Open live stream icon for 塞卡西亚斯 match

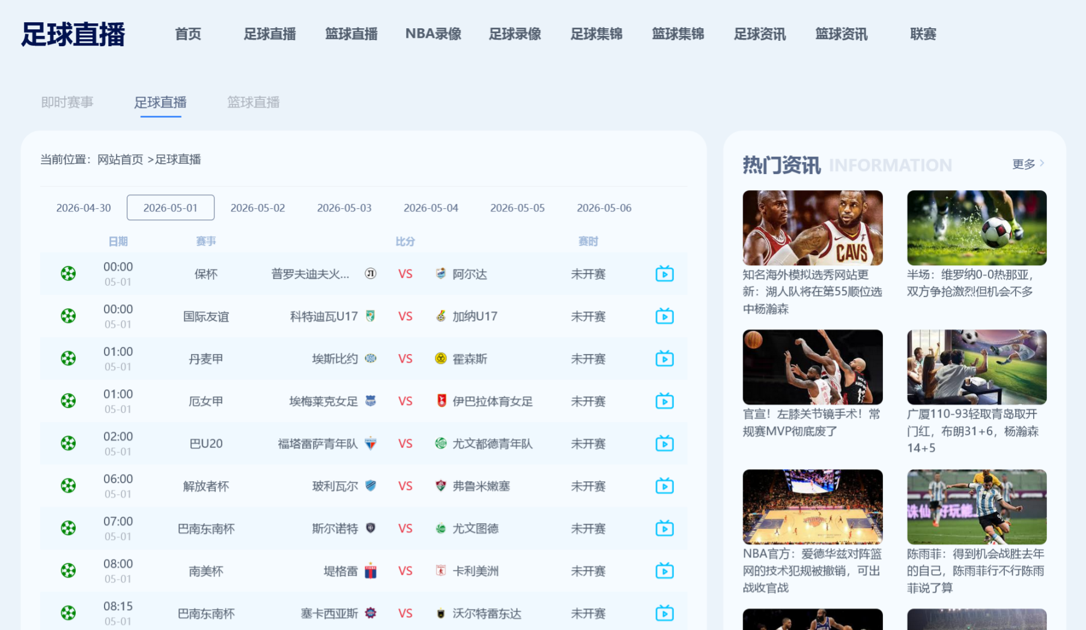(x=664, y=613)
